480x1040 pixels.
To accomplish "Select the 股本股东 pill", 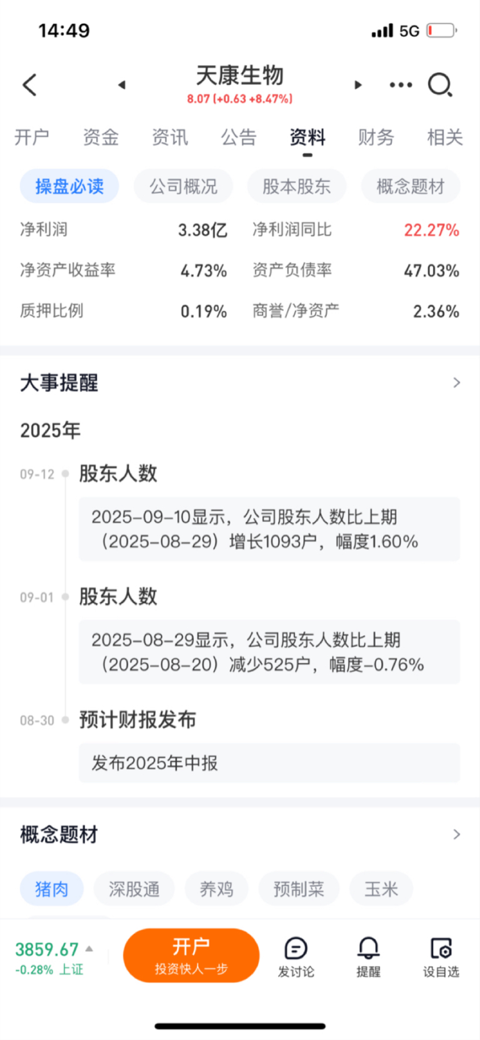I will tap(296, 186).
